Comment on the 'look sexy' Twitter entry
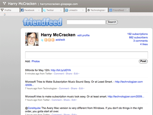 (57, 100)
